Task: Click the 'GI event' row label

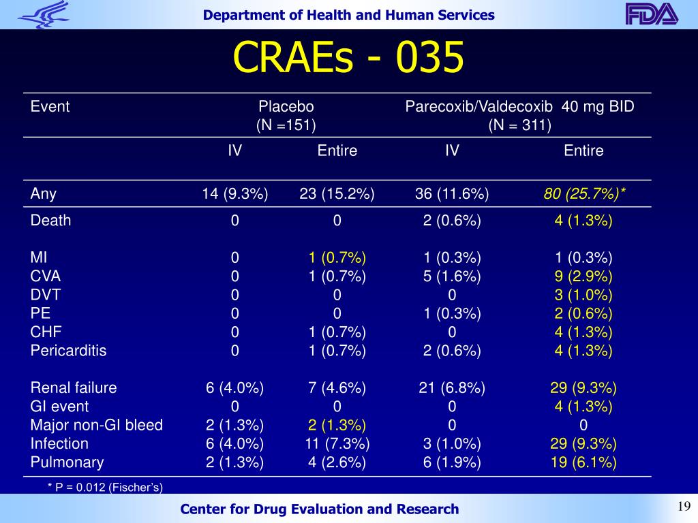Action: pos(60,407)
